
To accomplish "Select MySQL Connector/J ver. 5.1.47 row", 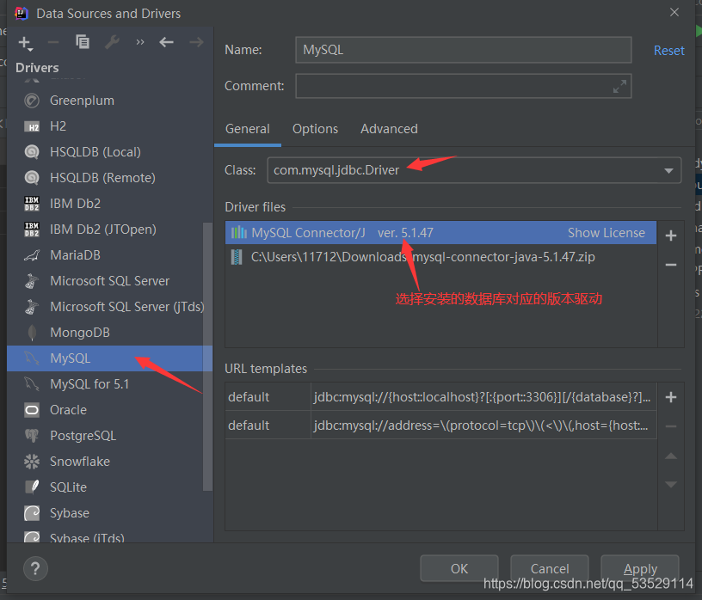I will [440, 233].
